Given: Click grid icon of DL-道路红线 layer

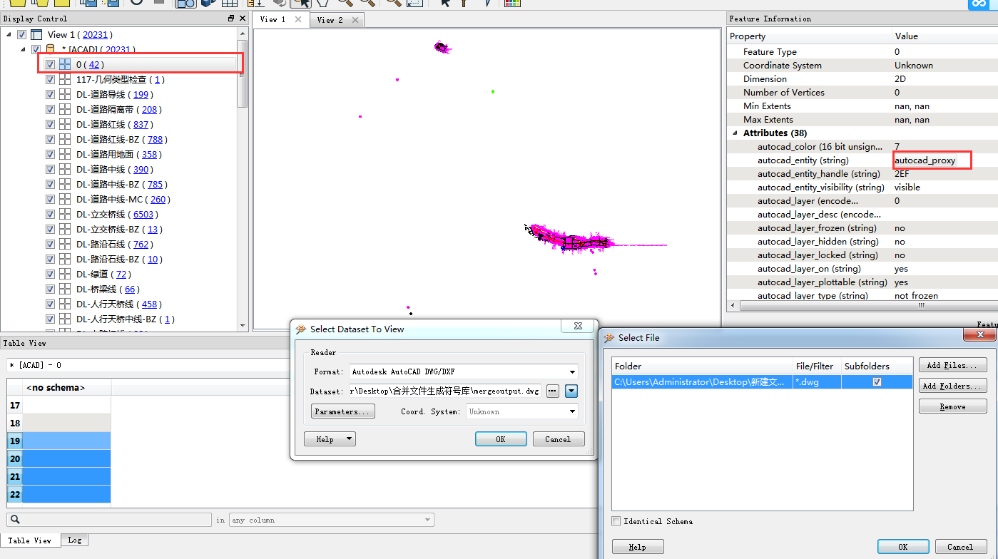Looking at the screenshot, I should pyautogui.click(x=65, y=124).
